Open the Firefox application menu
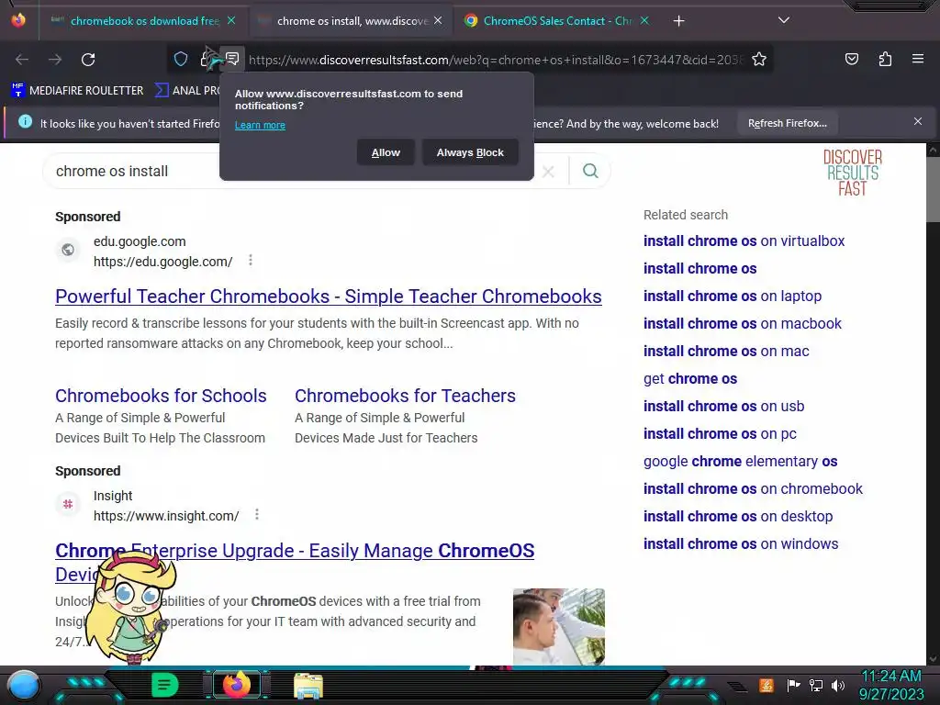The width and height of the screenshot is (940, 705). coord(918,59)
